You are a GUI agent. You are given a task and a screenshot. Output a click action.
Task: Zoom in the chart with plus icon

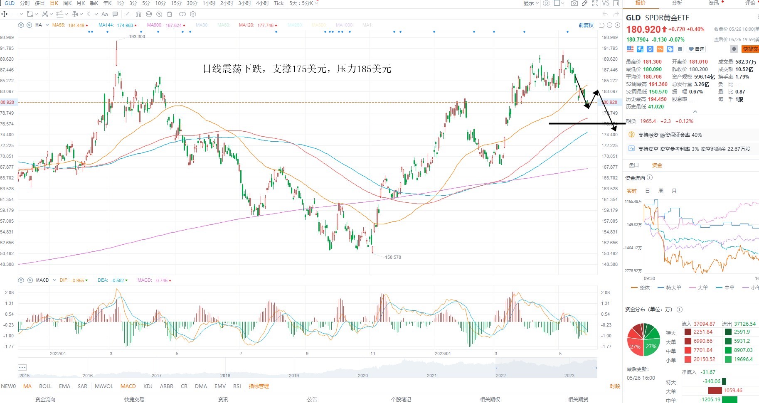(617, 25)
